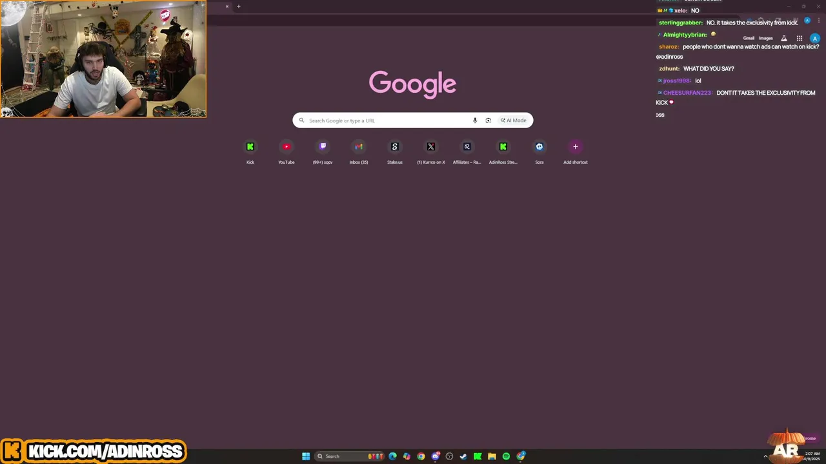
Task: Click username zdhunt in chat
Action: 669,69
